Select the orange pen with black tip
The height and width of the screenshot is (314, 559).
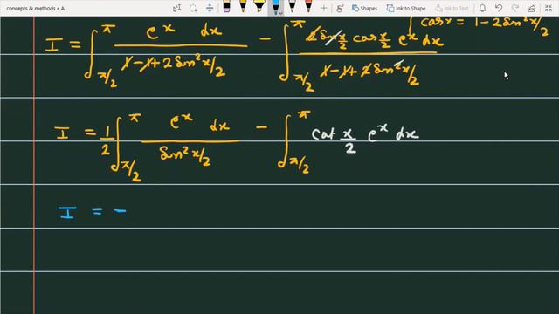[x=243, y=7]
